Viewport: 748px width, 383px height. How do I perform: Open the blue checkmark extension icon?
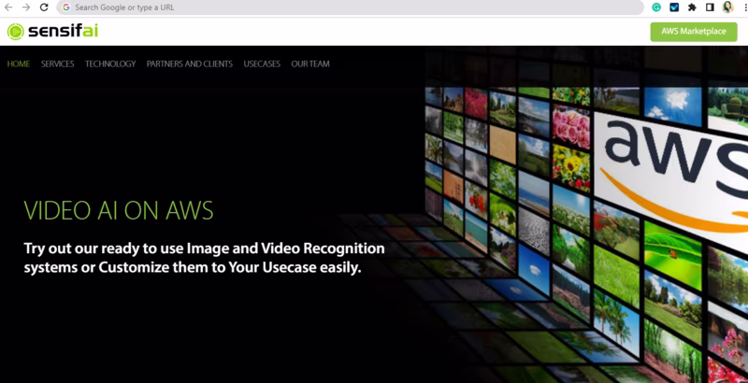coord(674,7)
